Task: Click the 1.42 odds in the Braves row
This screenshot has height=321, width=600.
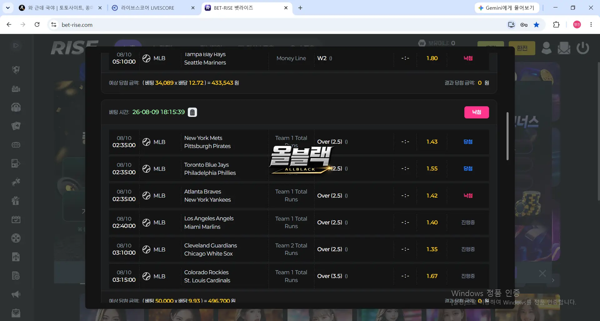Action: click(x=432, y=196)
